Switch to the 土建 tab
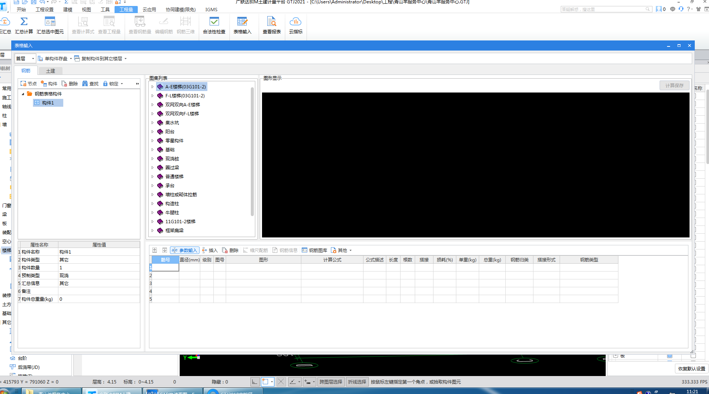709x394 pixels. click(51, 71)
